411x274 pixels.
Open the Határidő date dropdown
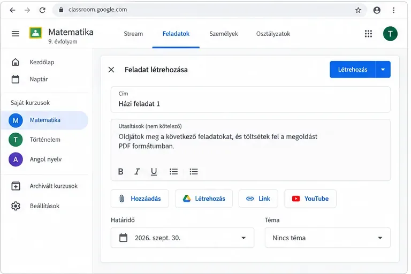(x=182, y=238)
